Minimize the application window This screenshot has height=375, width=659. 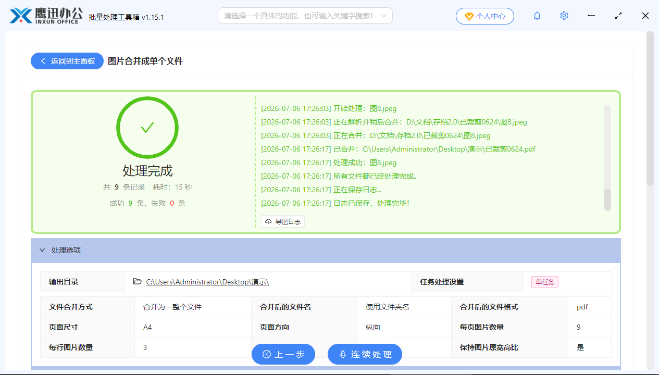point(591,16)
